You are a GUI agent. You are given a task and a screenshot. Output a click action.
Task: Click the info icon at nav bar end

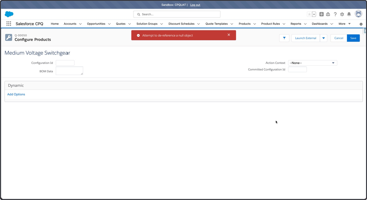pos(361,24)
